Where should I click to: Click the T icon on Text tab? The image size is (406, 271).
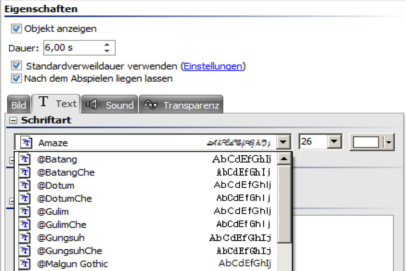click(x=43, y=103)
